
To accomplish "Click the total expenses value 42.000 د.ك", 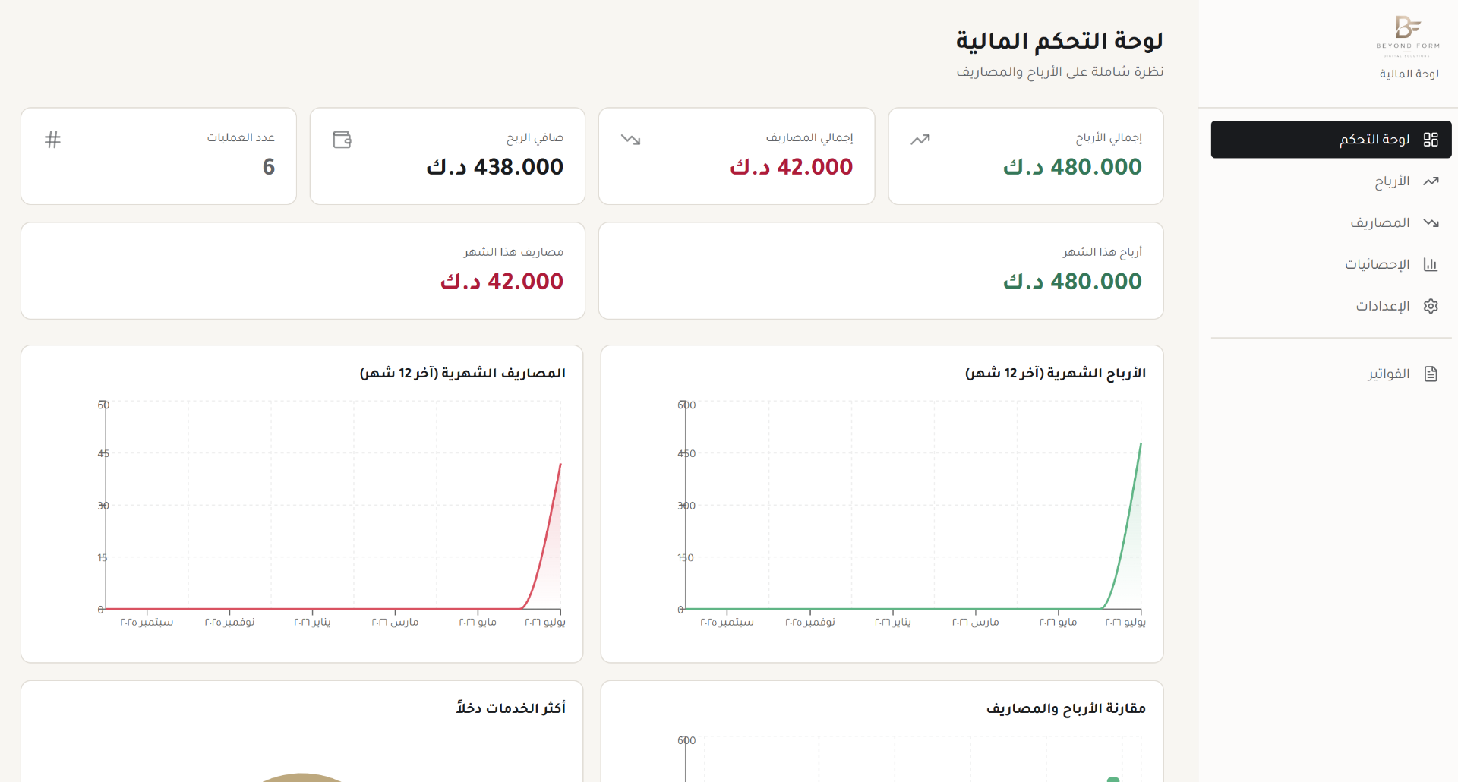I will point(791,167).
